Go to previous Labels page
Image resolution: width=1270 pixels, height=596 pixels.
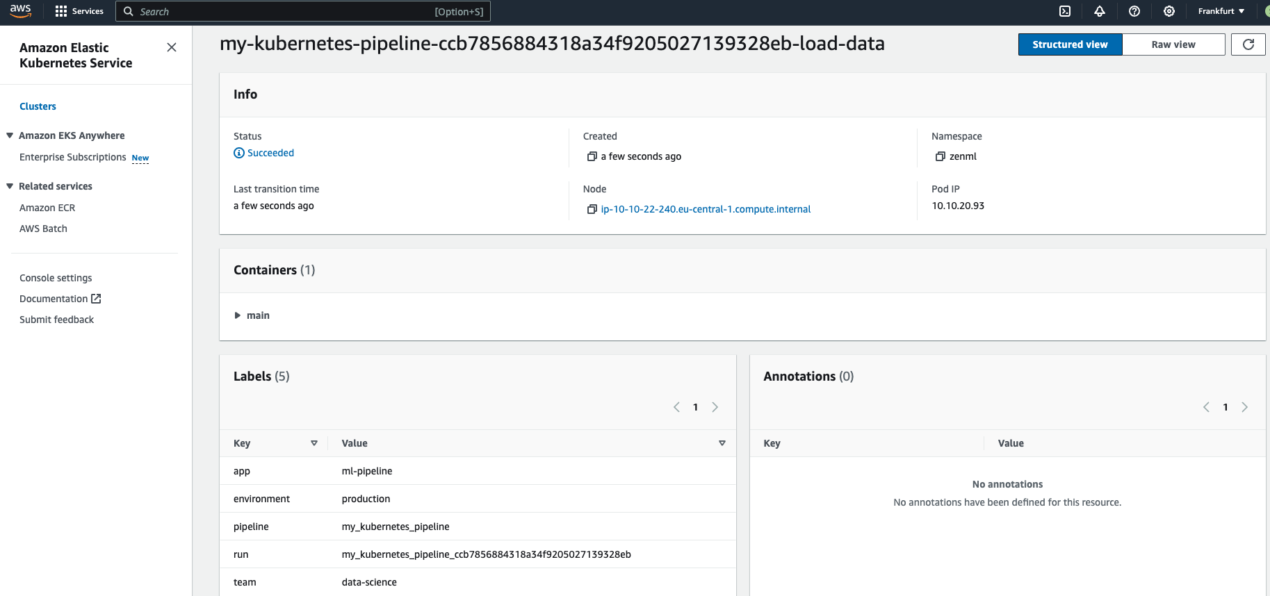pyautogui.click(x=676, y=407)
